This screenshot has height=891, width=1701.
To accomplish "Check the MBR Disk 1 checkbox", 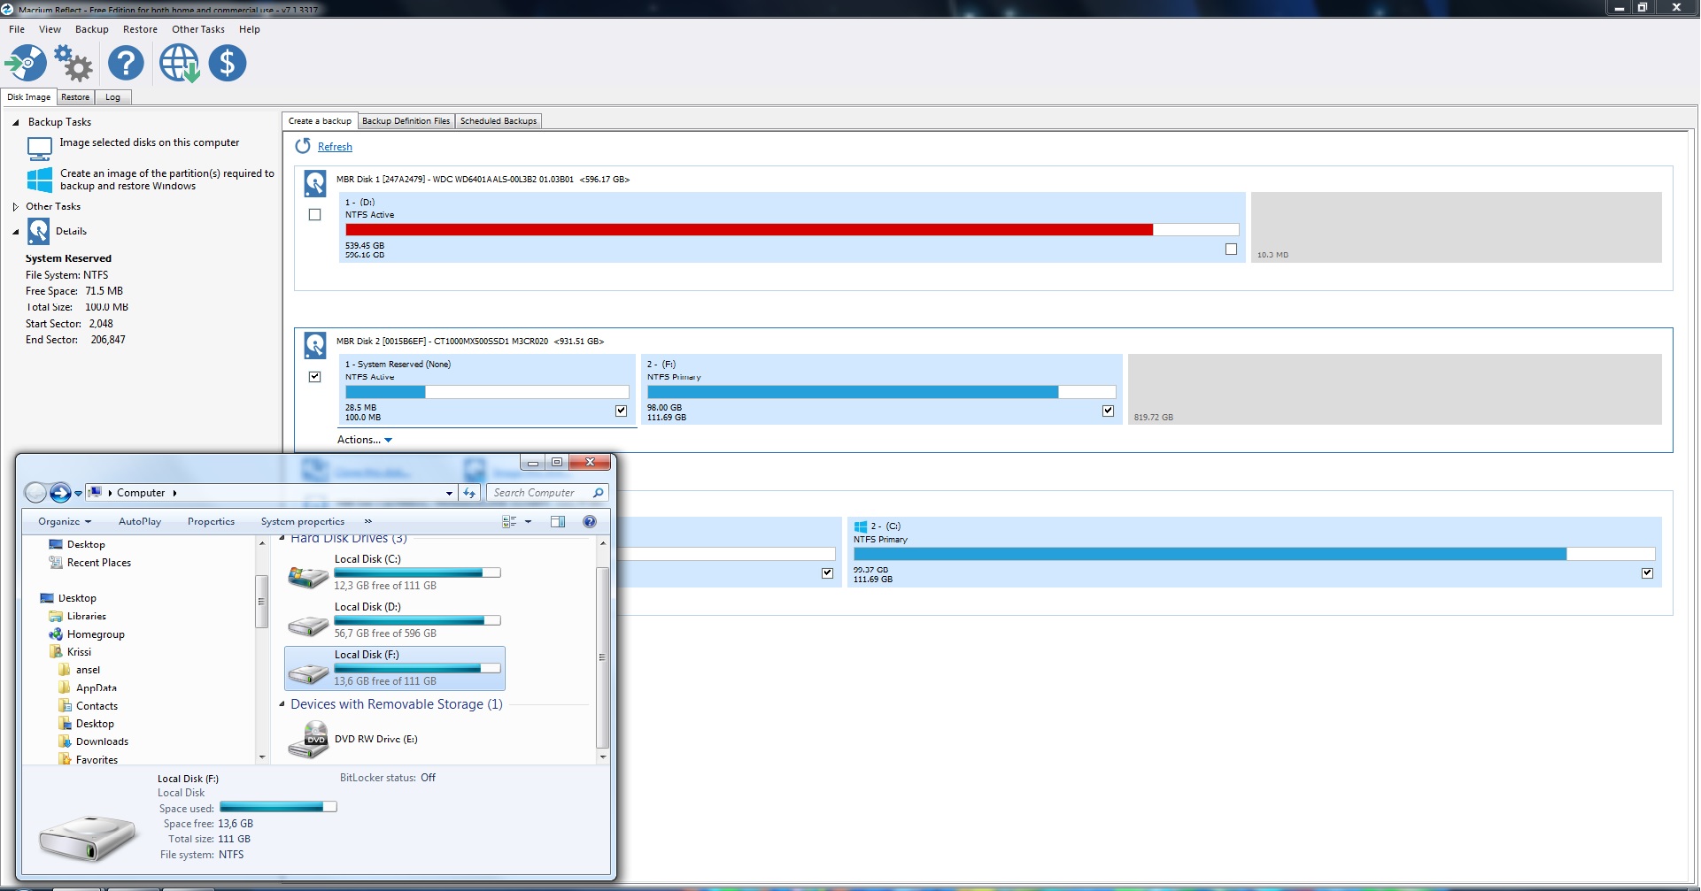I will pos(314,215).
